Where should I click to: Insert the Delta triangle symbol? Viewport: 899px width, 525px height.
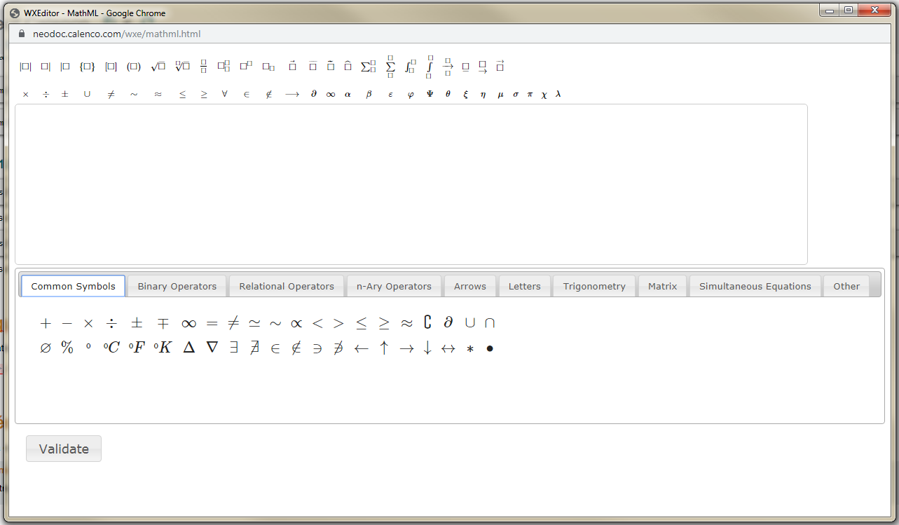(188, 348)
